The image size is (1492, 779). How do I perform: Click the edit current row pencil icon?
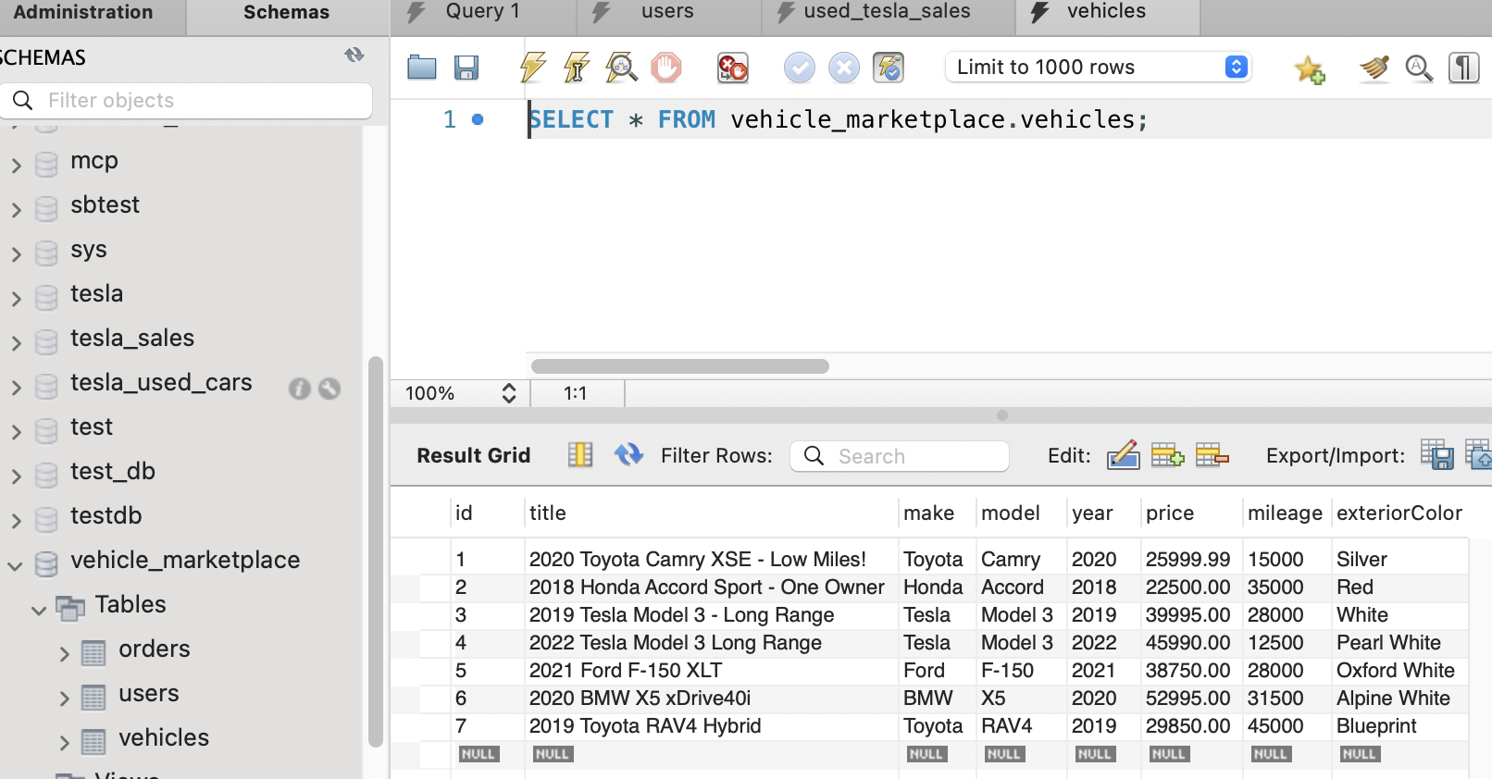tap(1123, 455)
